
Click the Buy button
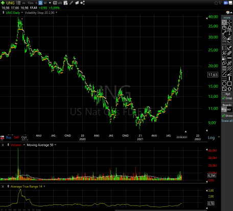click(9, 137)
